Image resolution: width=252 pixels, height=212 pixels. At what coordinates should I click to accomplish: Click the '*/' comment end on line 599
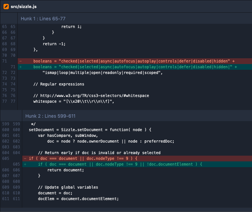coord(33,124)
